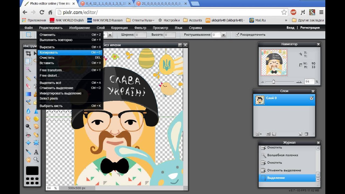The image size is (345, 194).
Task: Click the Регистрация link
Action: tap(310, 28)
